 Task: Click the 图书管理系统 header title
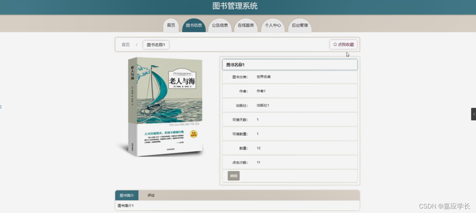[x=235, y=6]
